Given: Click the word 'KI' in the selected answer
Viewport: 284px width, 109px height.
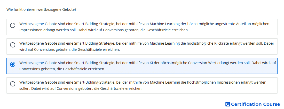Looking at the screenshot, I should (151, 63).
